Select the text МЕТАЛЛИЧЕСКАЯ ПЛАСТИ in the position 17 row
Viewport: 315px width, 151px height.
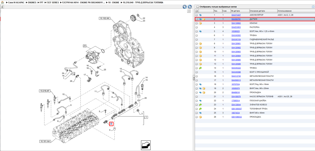point(261,80)
